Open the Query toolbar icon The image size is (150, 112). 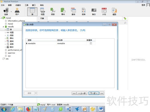[73, 12]
